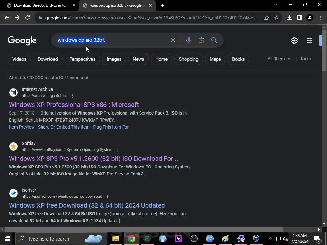Open a new browser tab
This screenshot has height=245, width=327.
coord(163,5)
